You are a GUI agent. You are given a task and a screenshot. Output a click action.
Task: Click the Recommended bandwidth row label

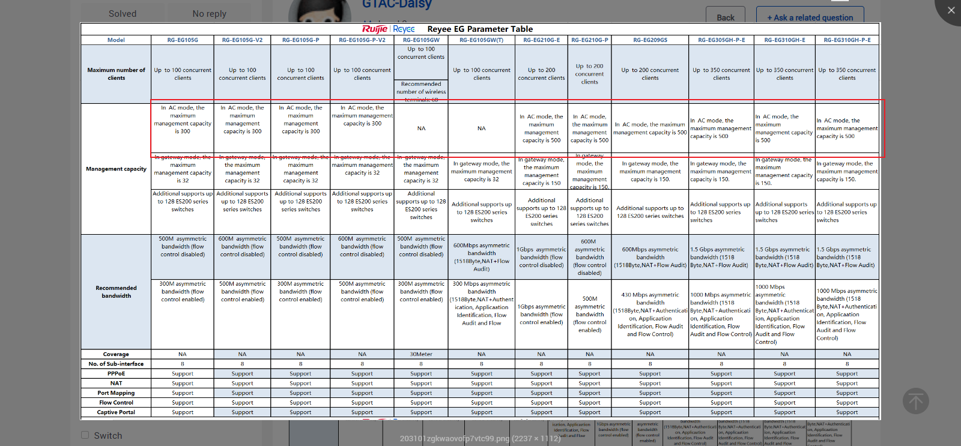(116, 292)
